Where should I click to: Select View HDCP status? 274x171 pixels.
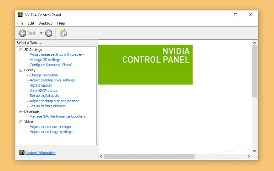click(43, 91)
